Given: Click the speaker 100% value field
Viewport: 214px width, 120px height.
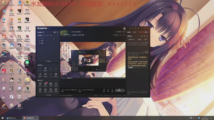Looking at the screenshot, I should click(92, 90).
